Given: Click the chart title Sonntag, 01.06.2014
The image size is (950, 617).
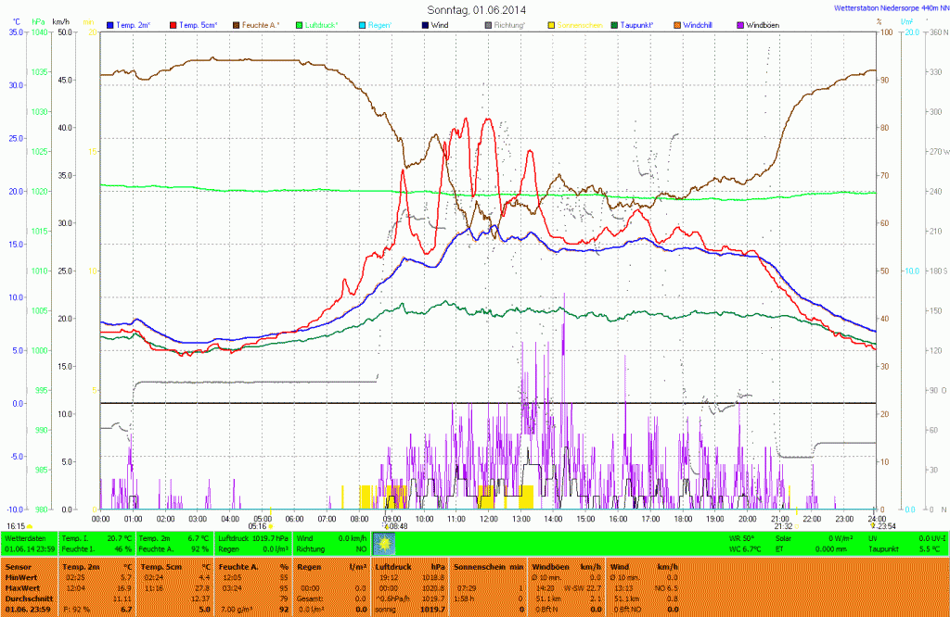Looking at the screenshot, I should click(475, 8).
